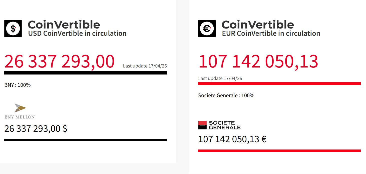
Task: Click the red bar above 'Societe Generale : 100%'
Action: (279, 83)
